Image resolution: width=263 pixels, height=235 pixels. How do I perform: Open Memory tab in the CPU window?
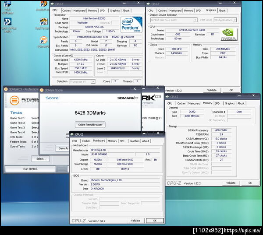tap(92, 11)
